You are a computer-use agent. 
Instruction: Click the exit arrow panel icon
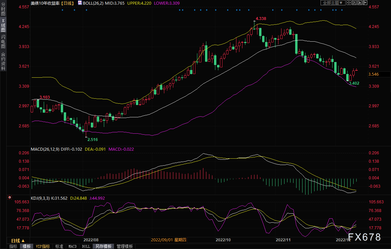point(365,3)
